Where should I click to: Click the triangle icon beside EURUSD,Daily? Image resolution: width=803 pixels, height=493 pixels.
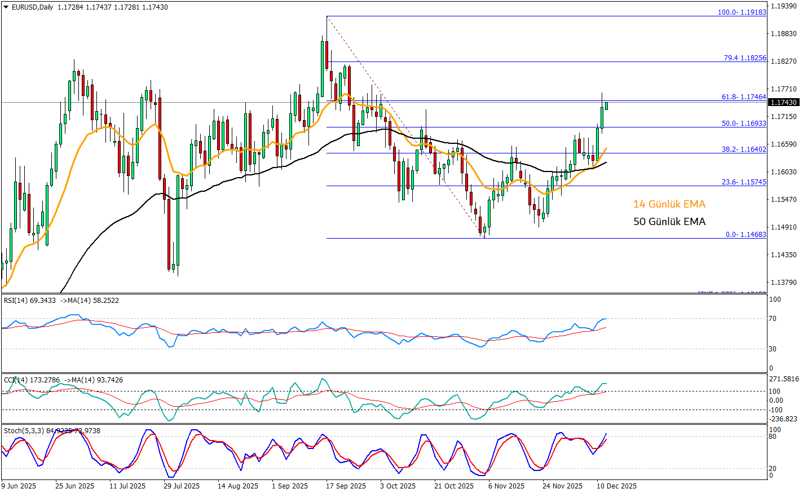click(6, 7)
